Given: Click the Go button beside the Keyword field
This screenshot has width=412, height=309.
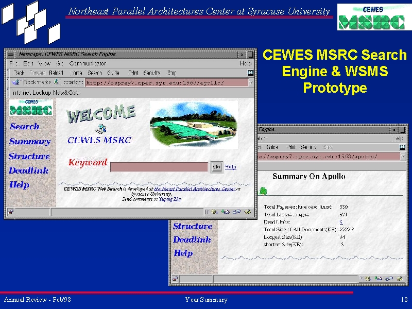Looking at the screenshot, I should coord(216,167).
